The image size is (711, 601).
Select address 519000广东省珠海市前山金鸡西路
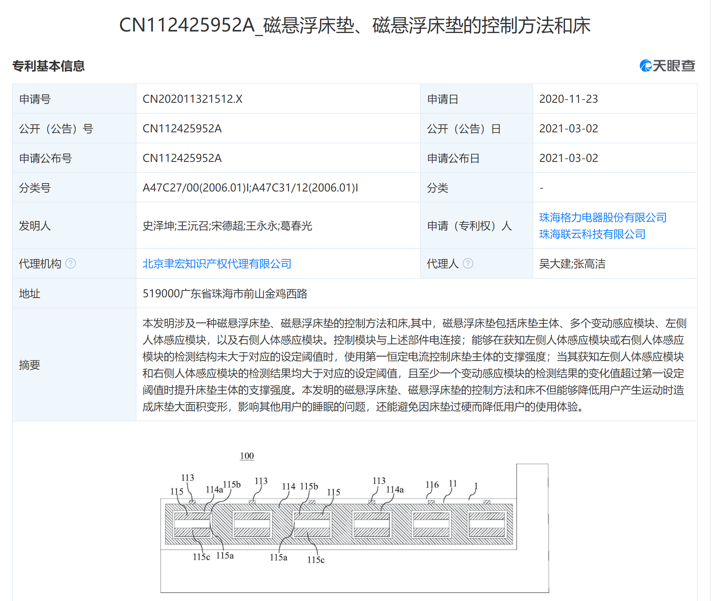point(225,293)
